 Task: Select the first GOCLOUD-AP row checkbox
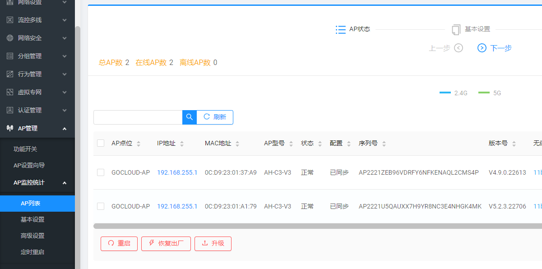(101, 172)
